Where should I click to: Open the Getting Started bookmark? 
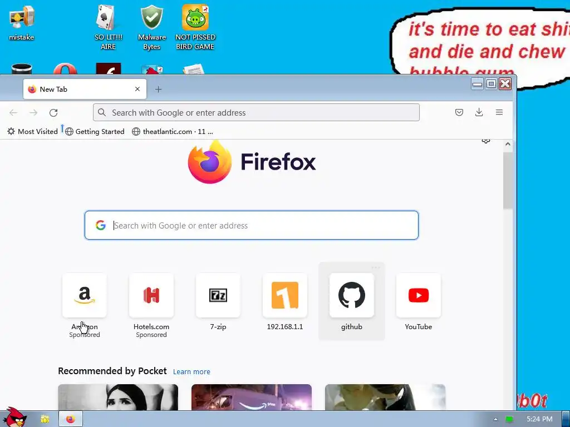click(95, 131)
